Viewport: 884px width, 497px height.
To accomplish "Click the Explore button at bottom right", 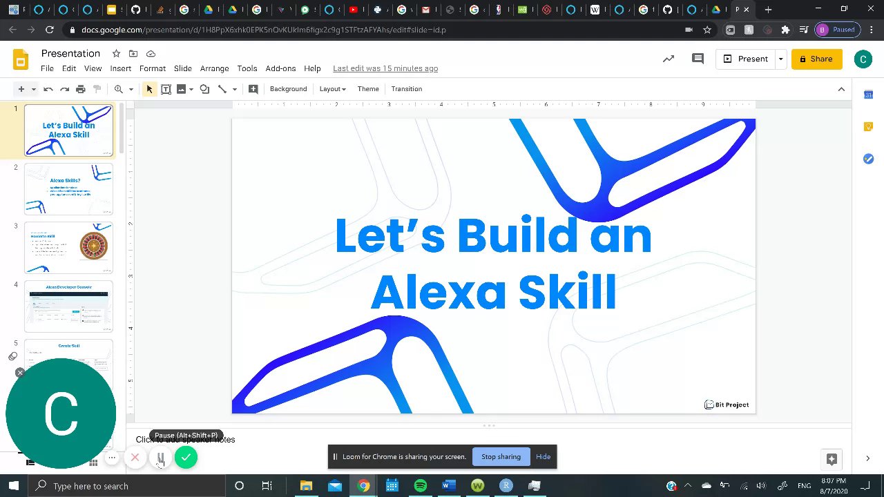I will [x=832, y=459].
